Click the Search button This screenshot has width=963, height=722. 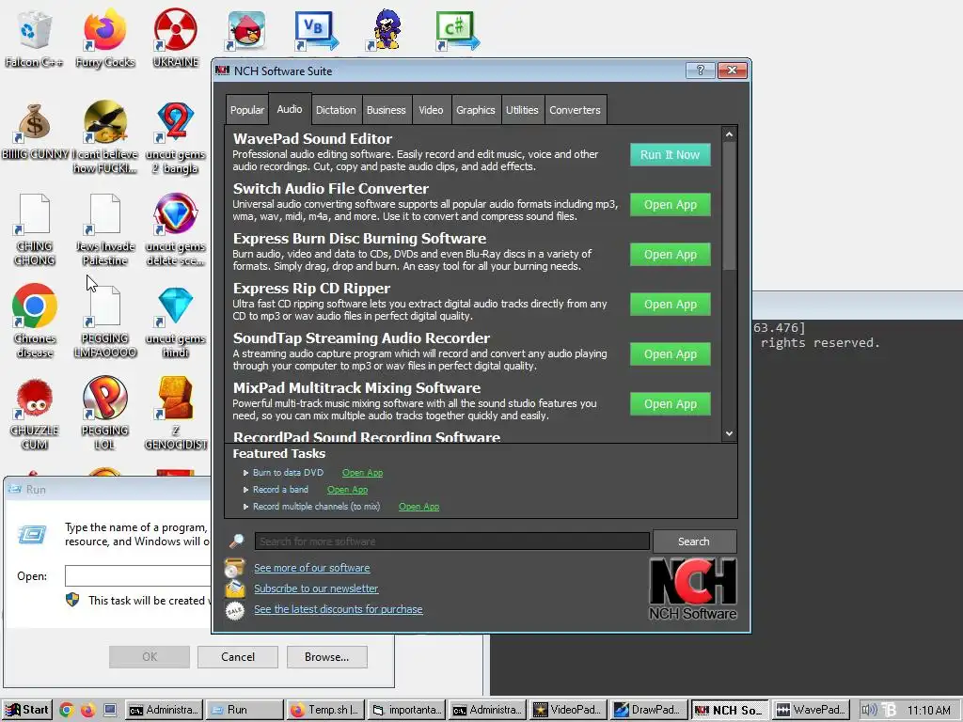click(x=694, y=541)
